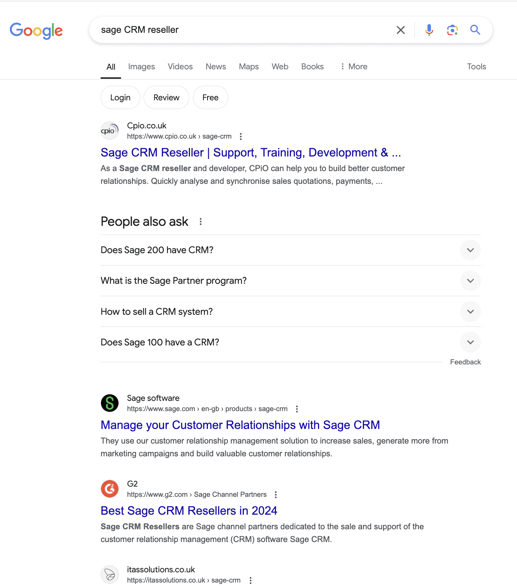Switch to the Images results tab

pyautogui.click(x=141, y=66)
